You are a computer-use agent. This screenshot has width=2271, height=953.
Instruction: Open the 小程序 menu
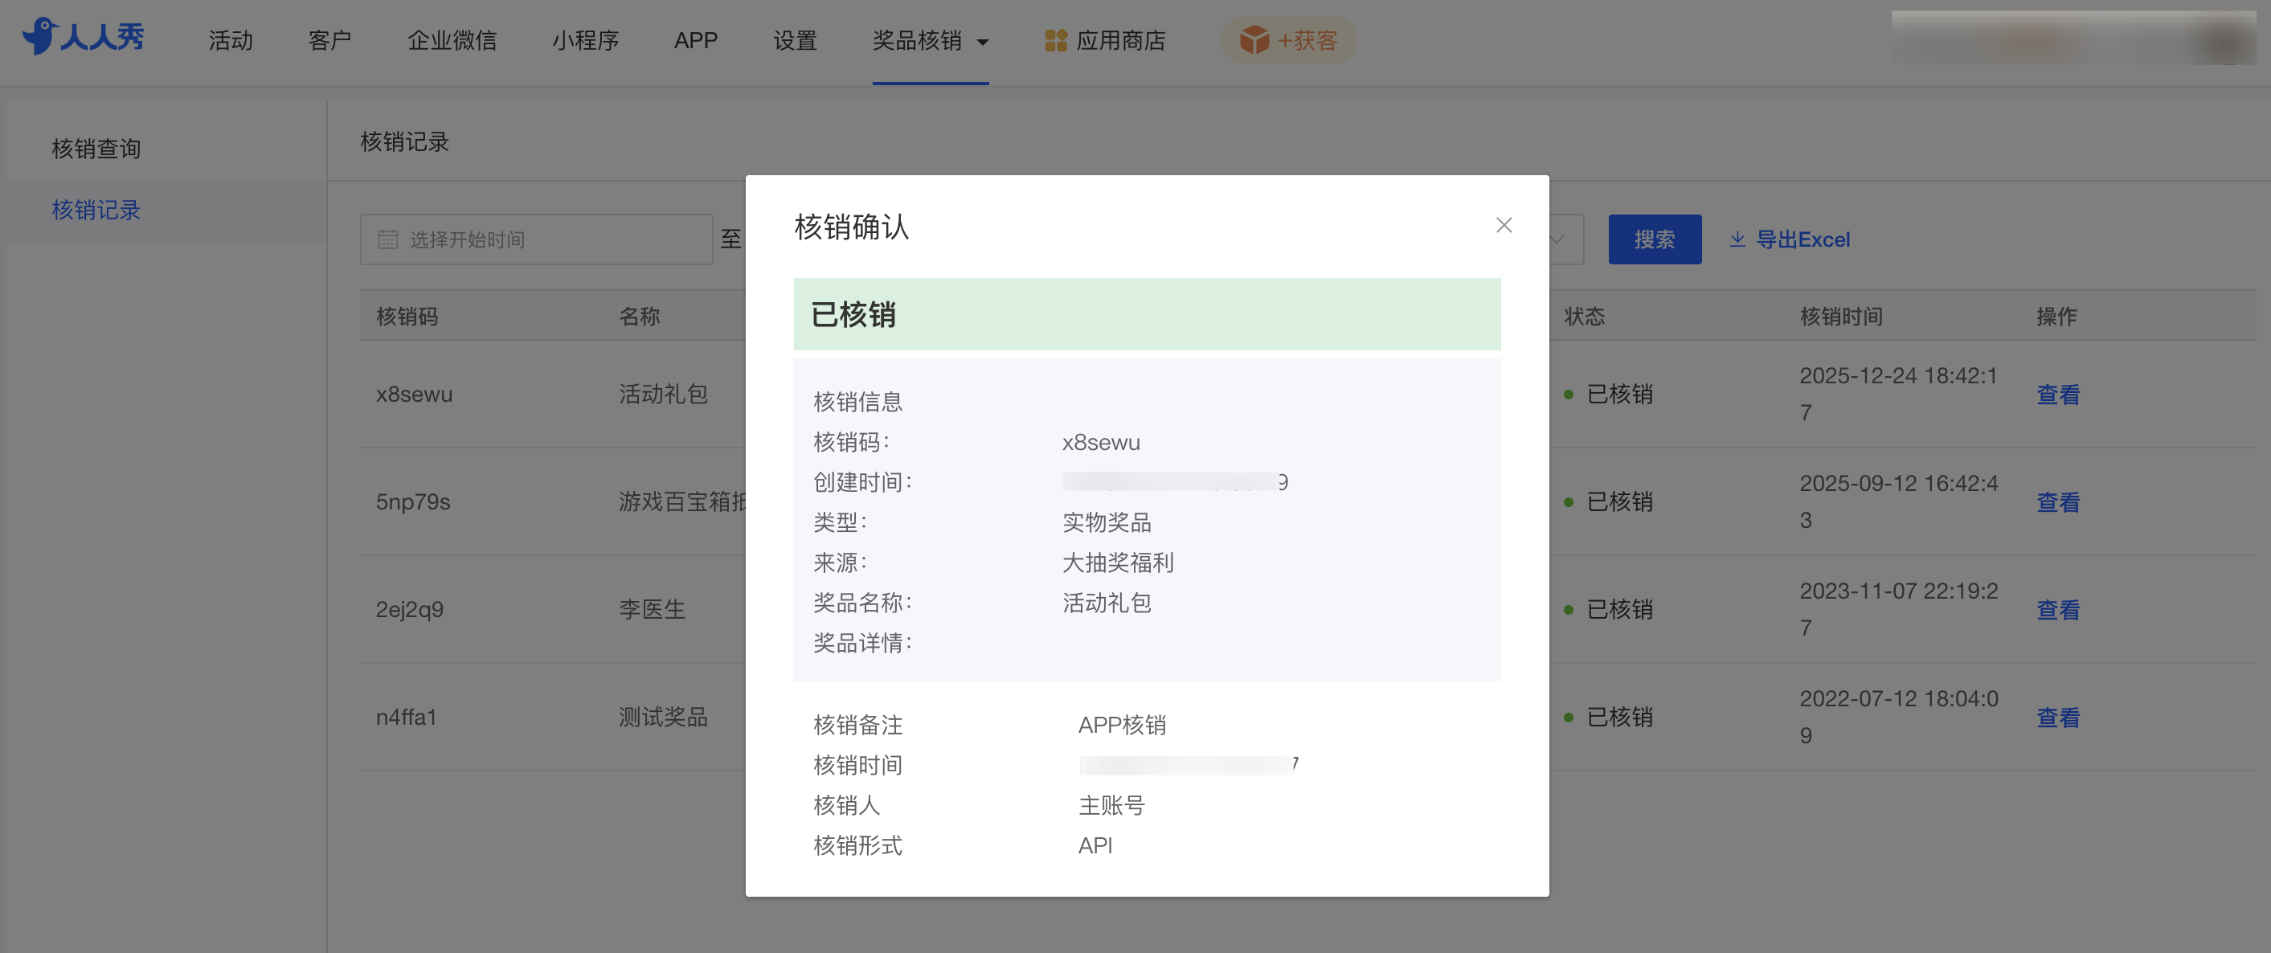585,40
